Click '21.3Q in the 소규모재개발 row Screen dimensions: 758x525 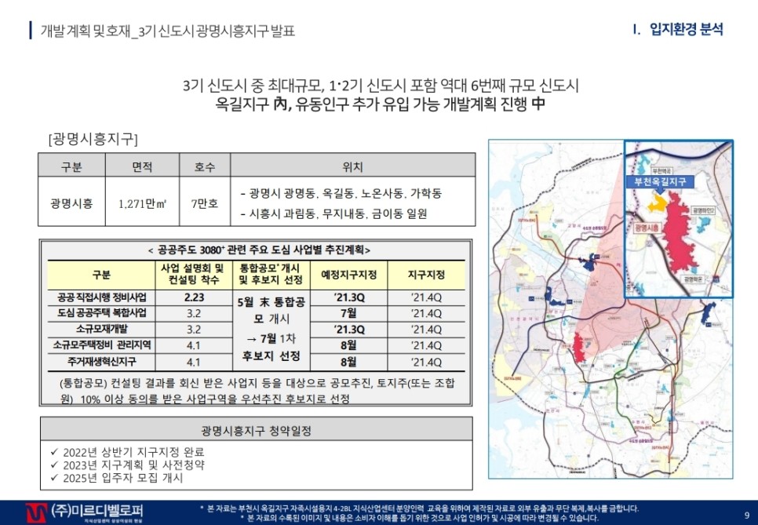click(348, 330)
